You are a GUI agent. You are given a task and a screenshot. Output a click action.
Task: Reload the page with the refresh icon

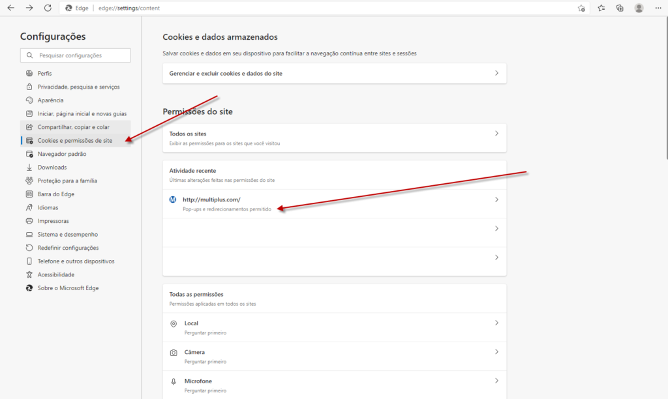coord(48,8)
